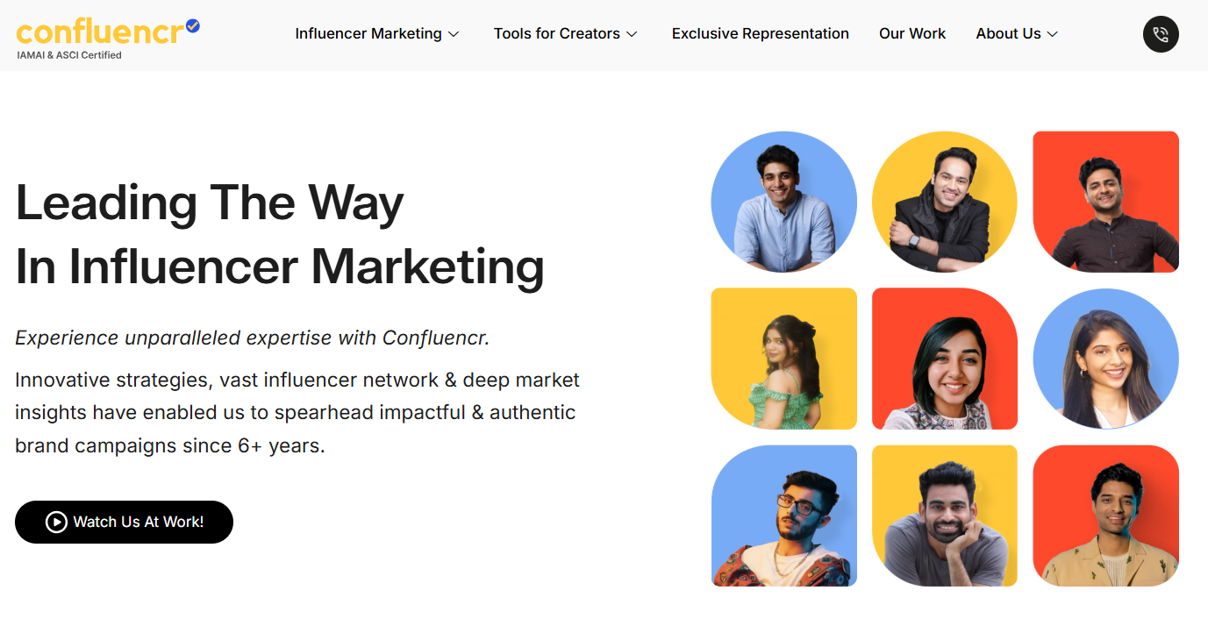Viewport: 1208px width, 619px height.
Task: Expand the Influencer Marketing dropdown chevron
Action: [454, 34]
